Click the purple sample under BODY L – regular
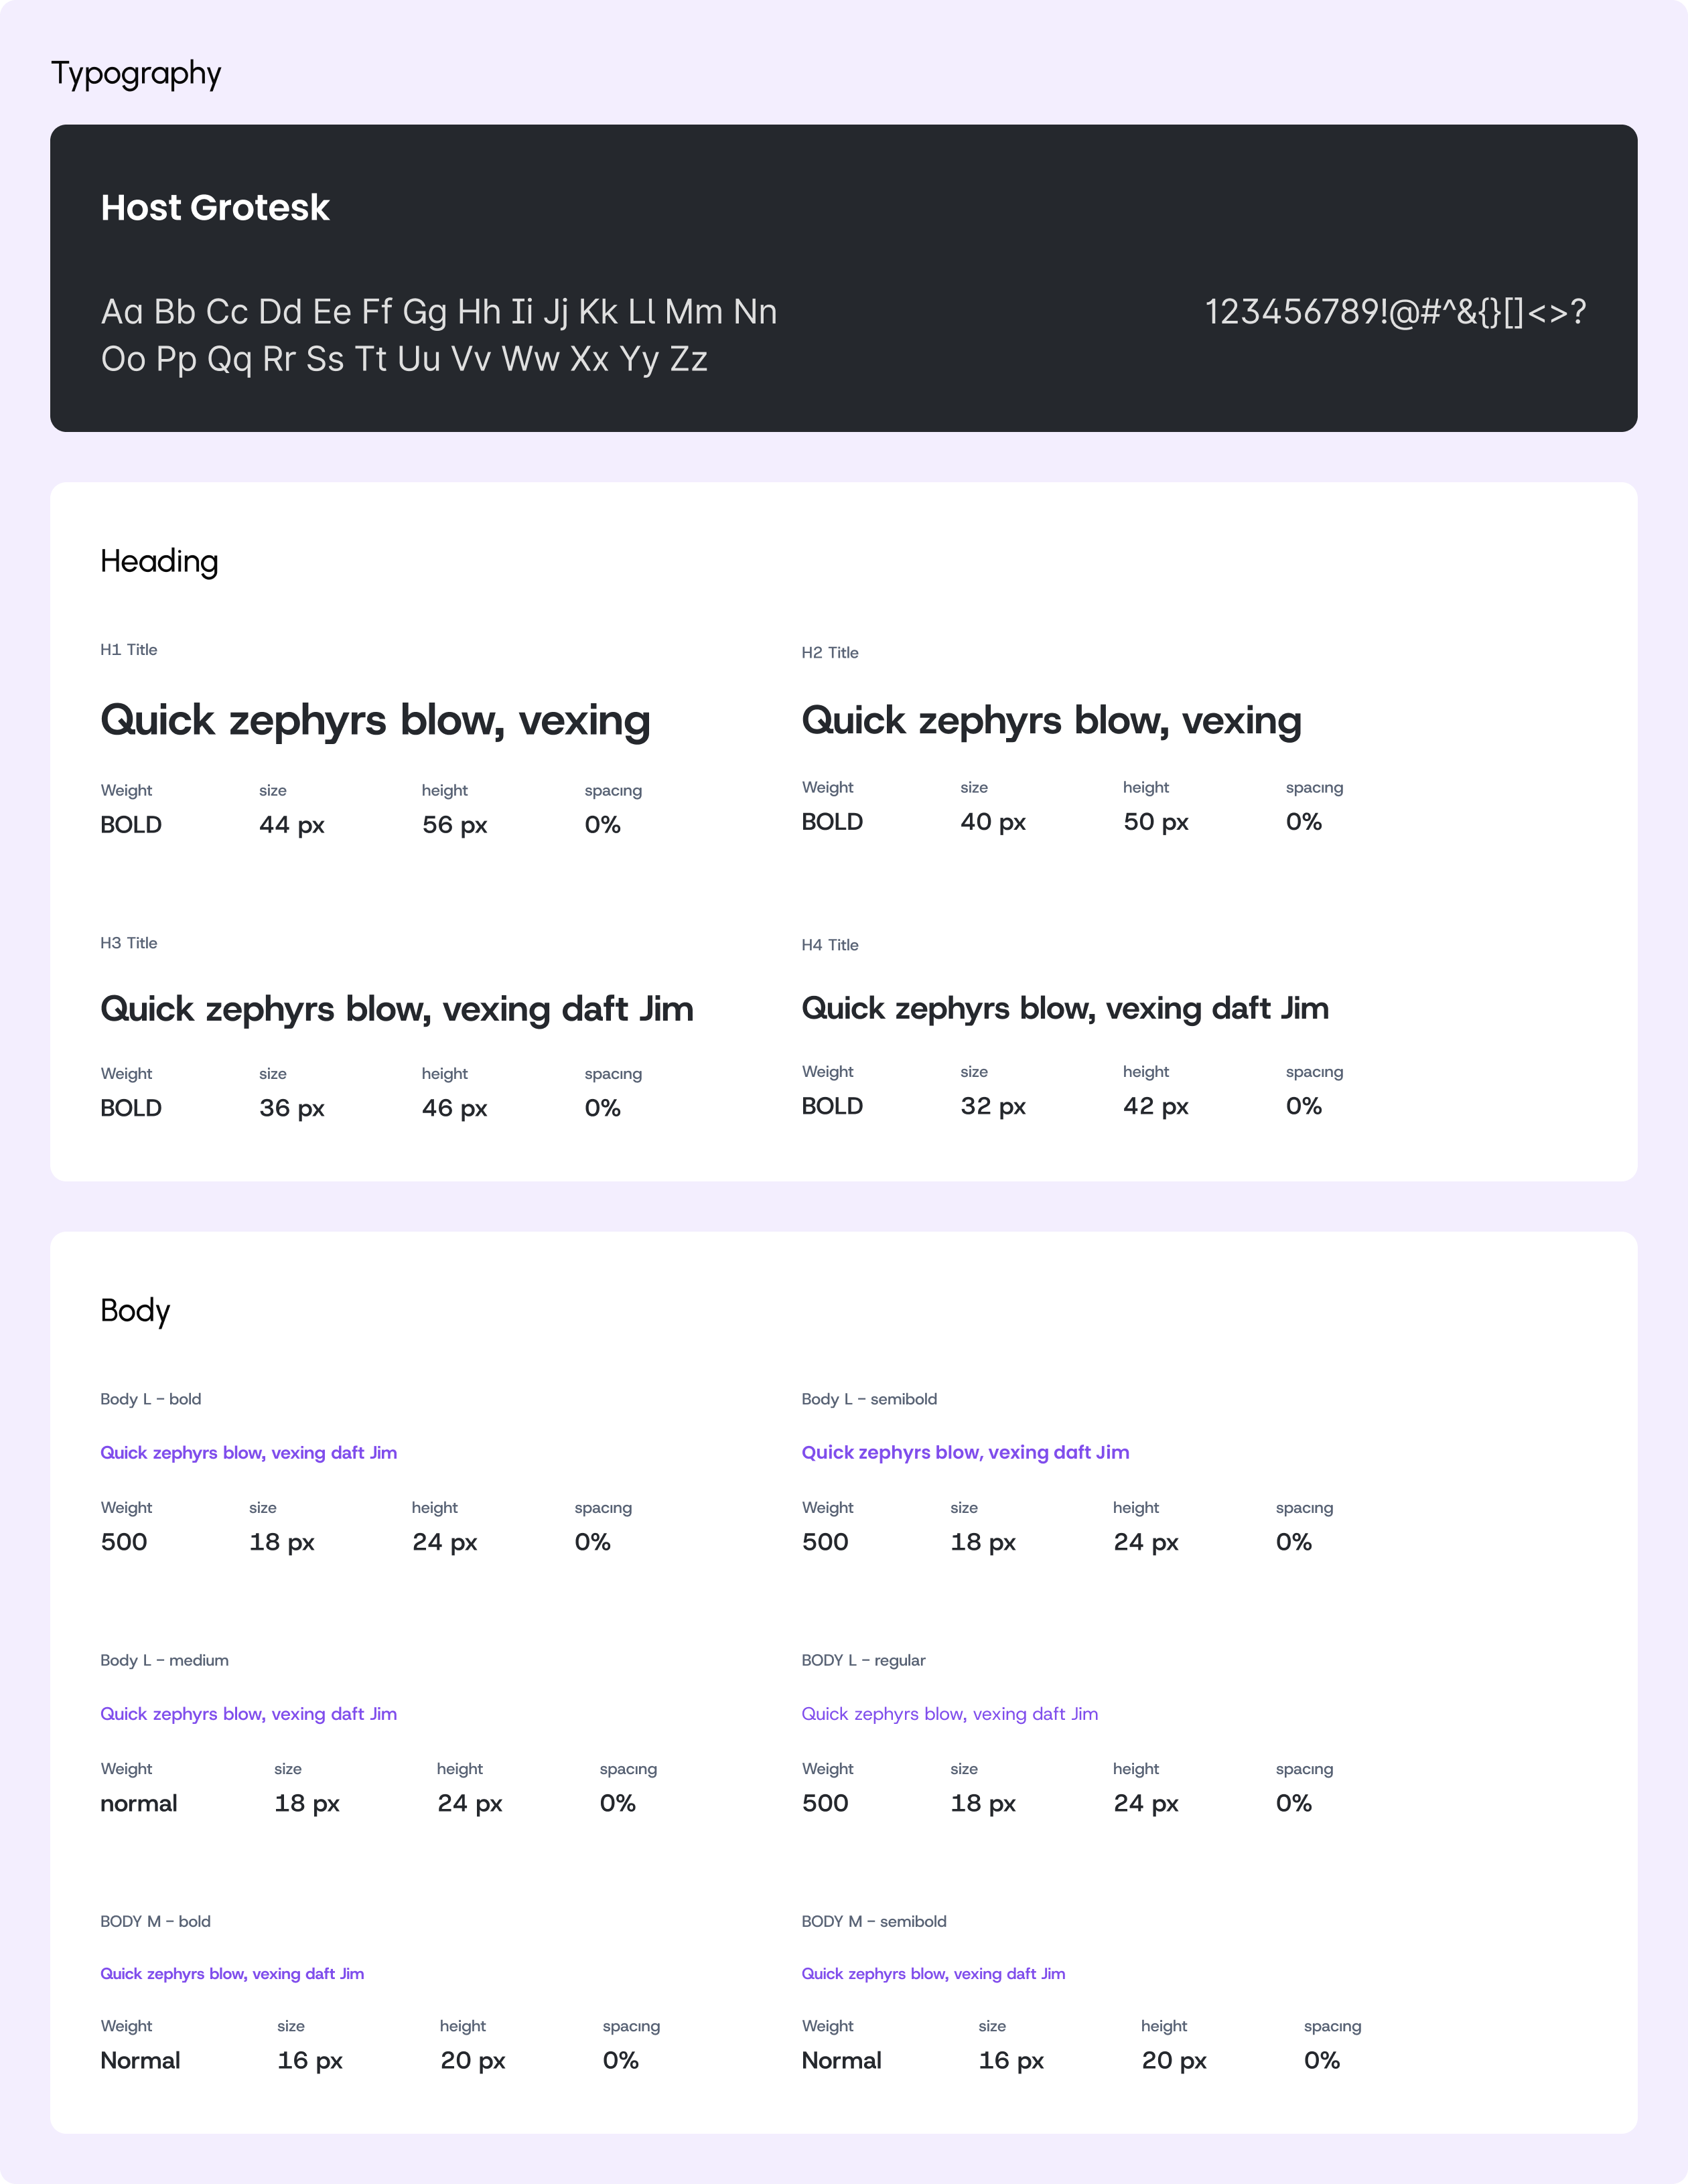Screen dimensions: 1688x2184 tap(949, 1714)
